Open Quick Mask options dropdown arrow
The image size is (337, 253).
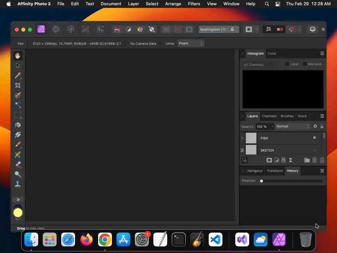click(x=257, y=29)
